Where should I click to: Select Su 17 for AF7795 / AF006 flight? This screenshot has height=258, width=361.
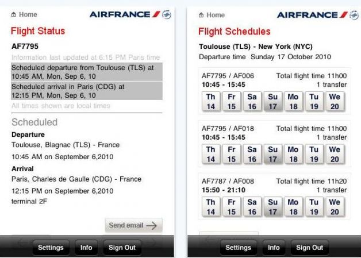pos(272,102)
